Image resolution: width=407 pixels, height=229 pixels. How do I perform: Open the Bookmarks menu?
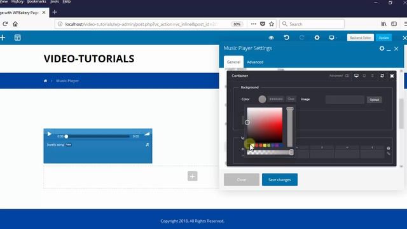coord(37,1)
